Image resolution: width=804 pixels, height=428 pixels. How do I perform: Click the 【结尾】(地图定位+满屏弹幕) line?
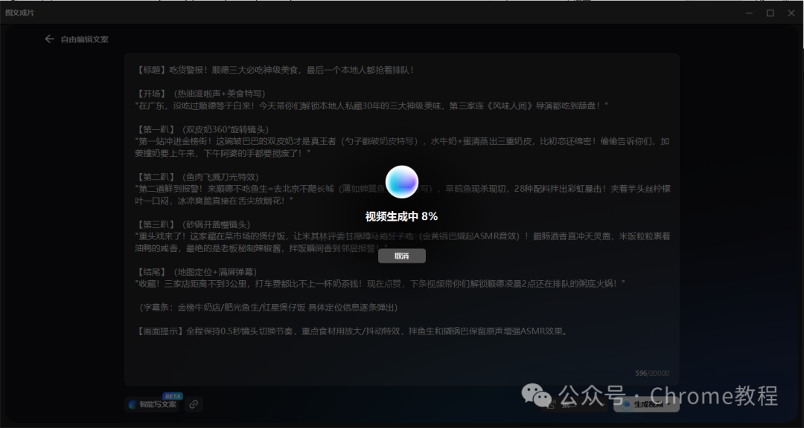tap(197, 272)
